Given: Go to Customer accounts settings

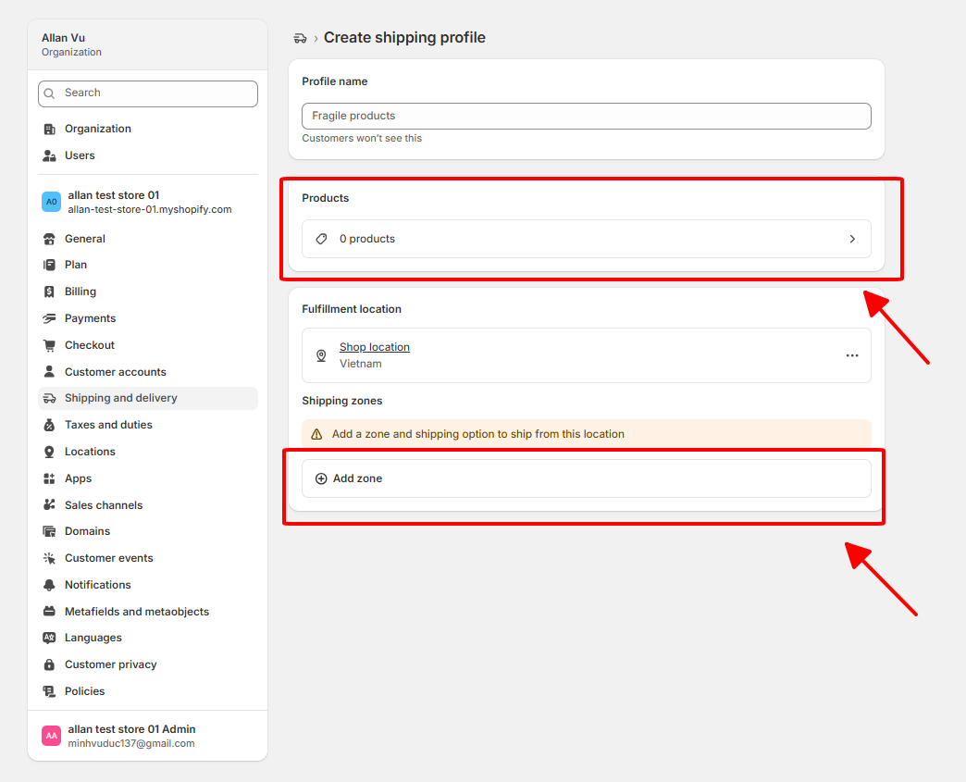Looking at the screenshot, I should (148, 372).
